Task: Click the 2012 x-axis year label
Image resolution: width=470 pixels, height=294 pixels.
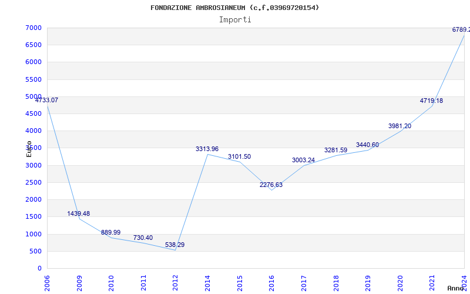Action: pyautogui.click(x=175, y=283)
